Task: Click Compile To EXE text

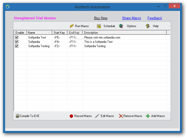Action: click(30, 116)
